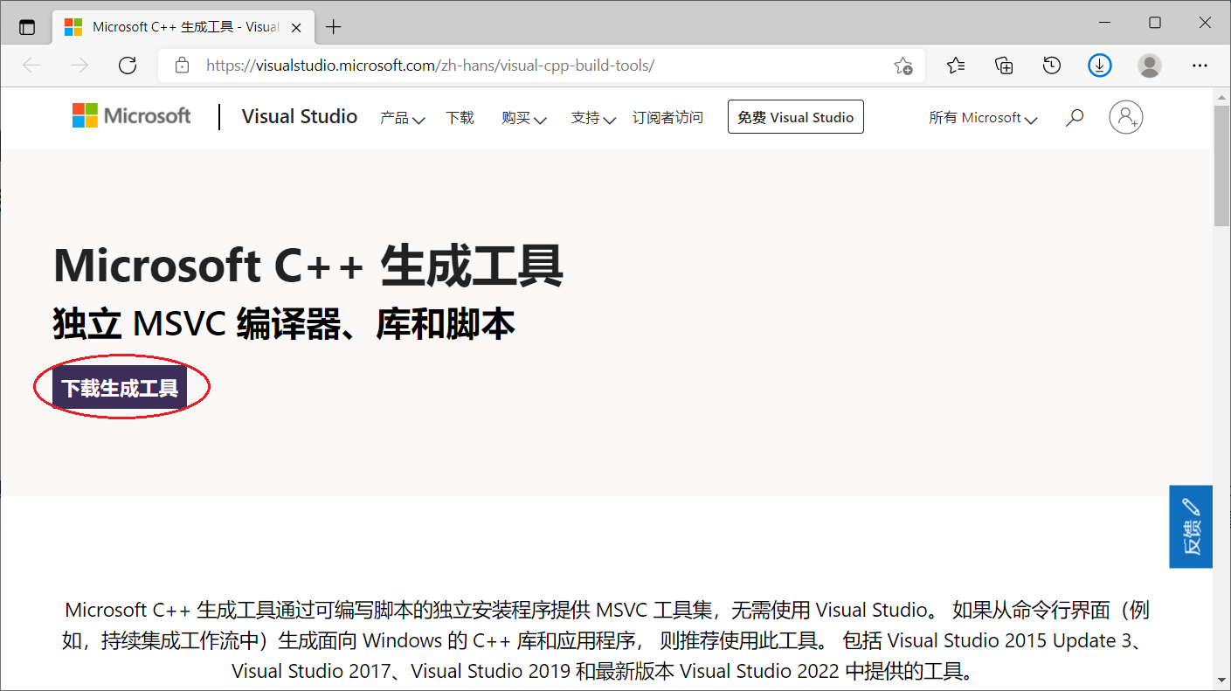Open the page search magnifier icon
Image resolution: width=1231 pixels, height=691 pixels.
coord(1074,116)
